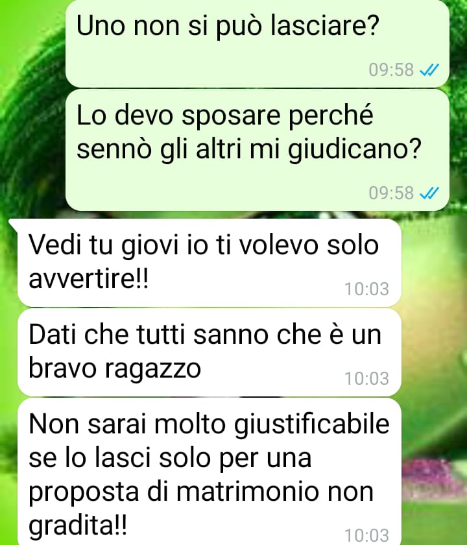The height and width of the screenshot is (545, 467).
Task: Tap the word 'avvertire!!' in the received bubble
Action: (89, 278)
